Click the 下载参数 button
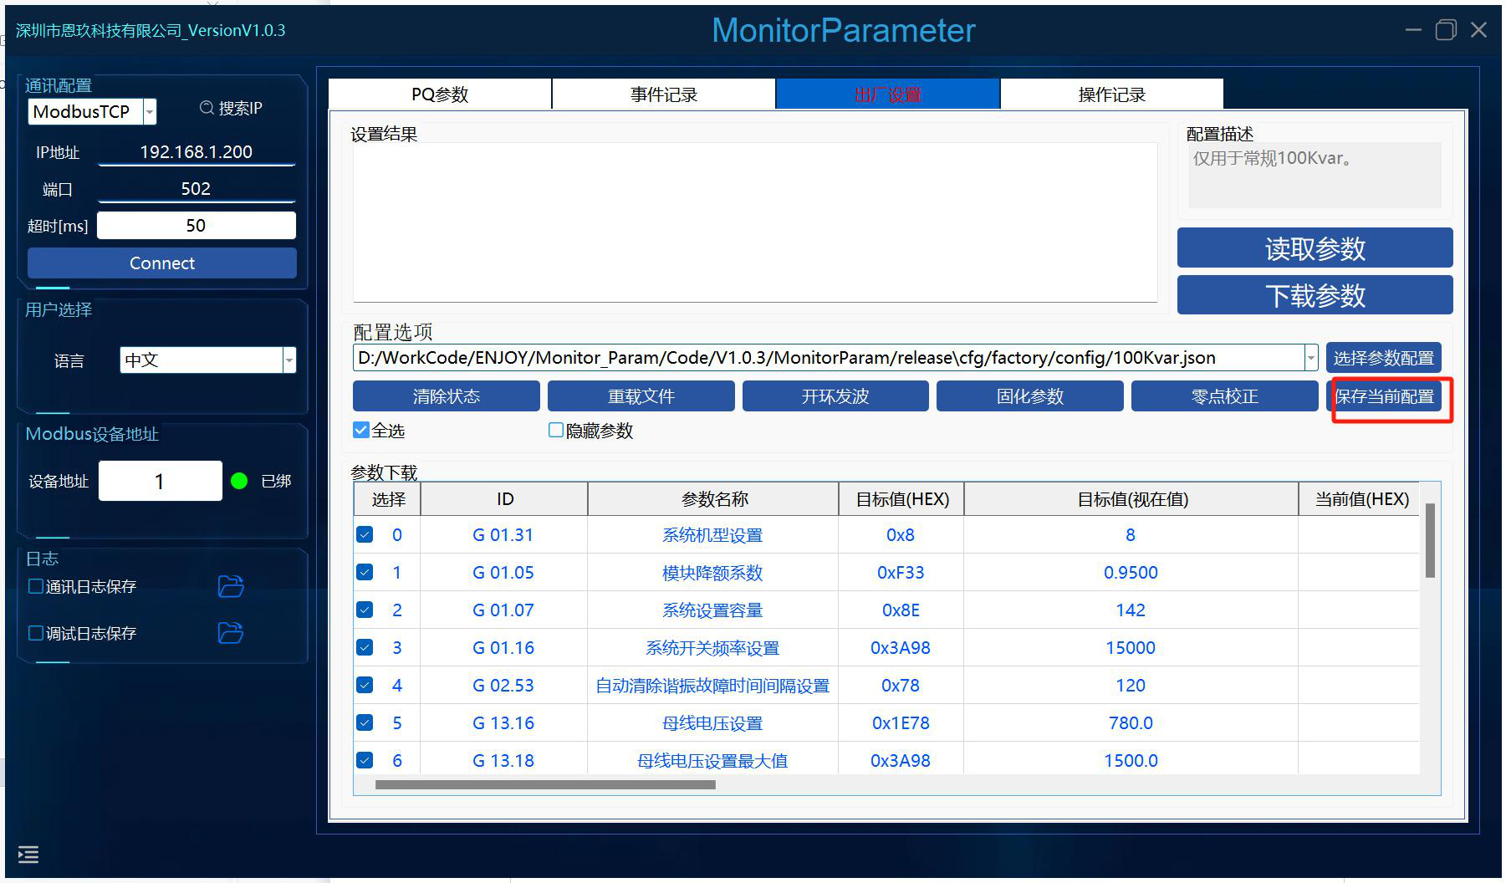 (x=1315, y=295)
